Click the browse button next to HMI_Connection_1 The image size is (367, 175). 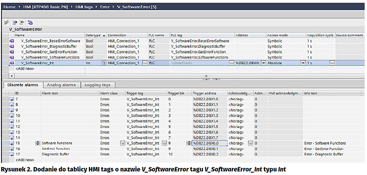coord(144,63)
